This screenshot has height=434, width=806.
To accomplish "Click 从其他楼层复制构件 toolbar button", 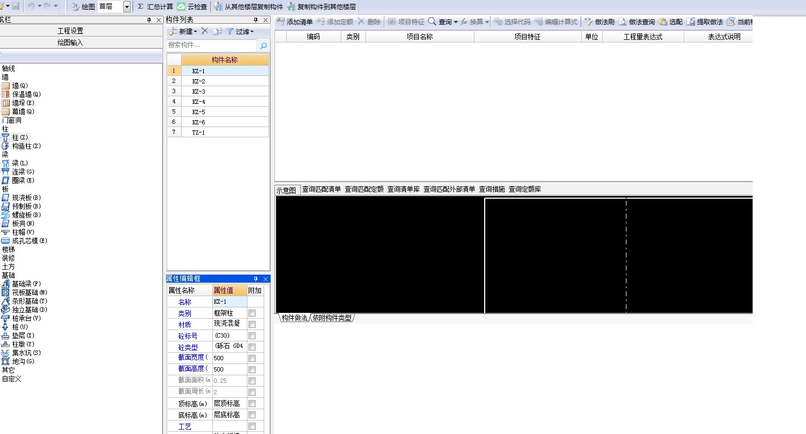I will click(249, 6).
